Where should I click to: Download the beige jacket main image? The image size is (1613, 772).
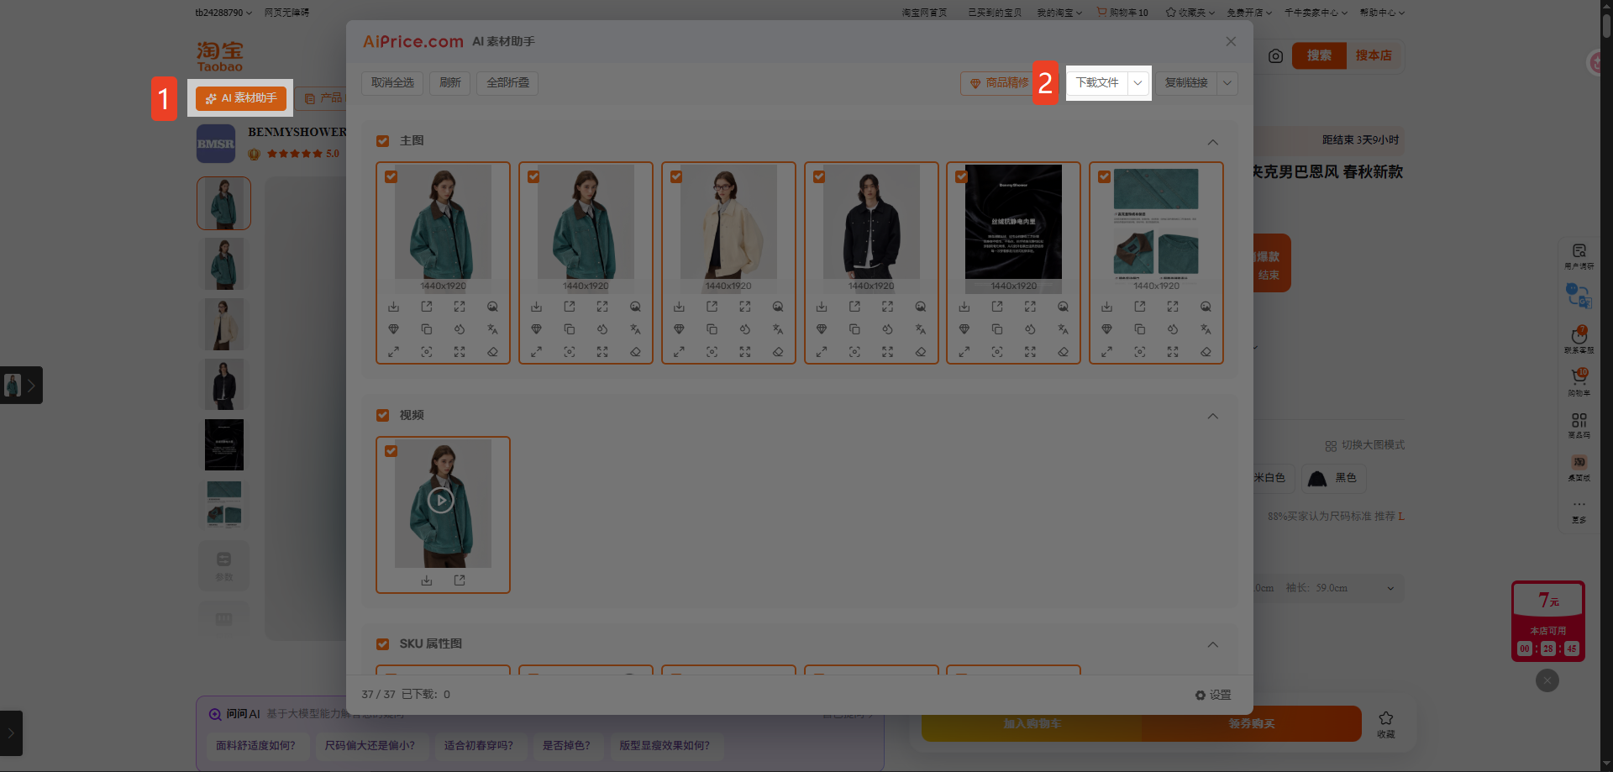[679, 307]
